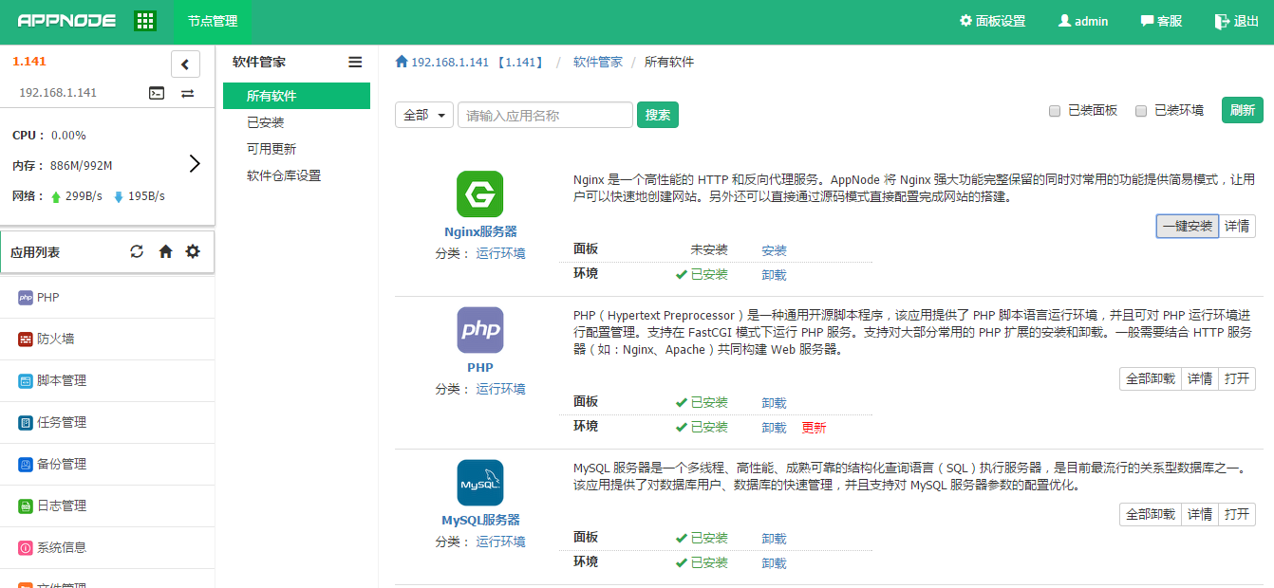Click 运行环境 category link under Nginx

(500, 253)
